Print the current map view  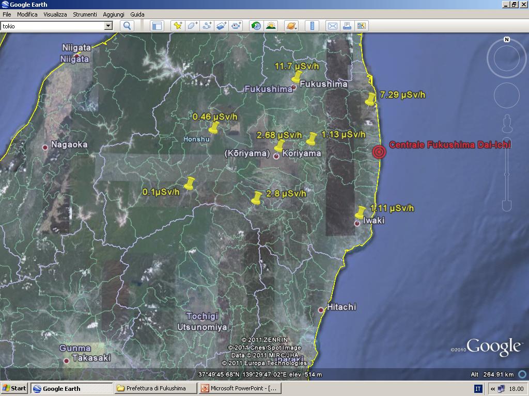pos(347,26)
